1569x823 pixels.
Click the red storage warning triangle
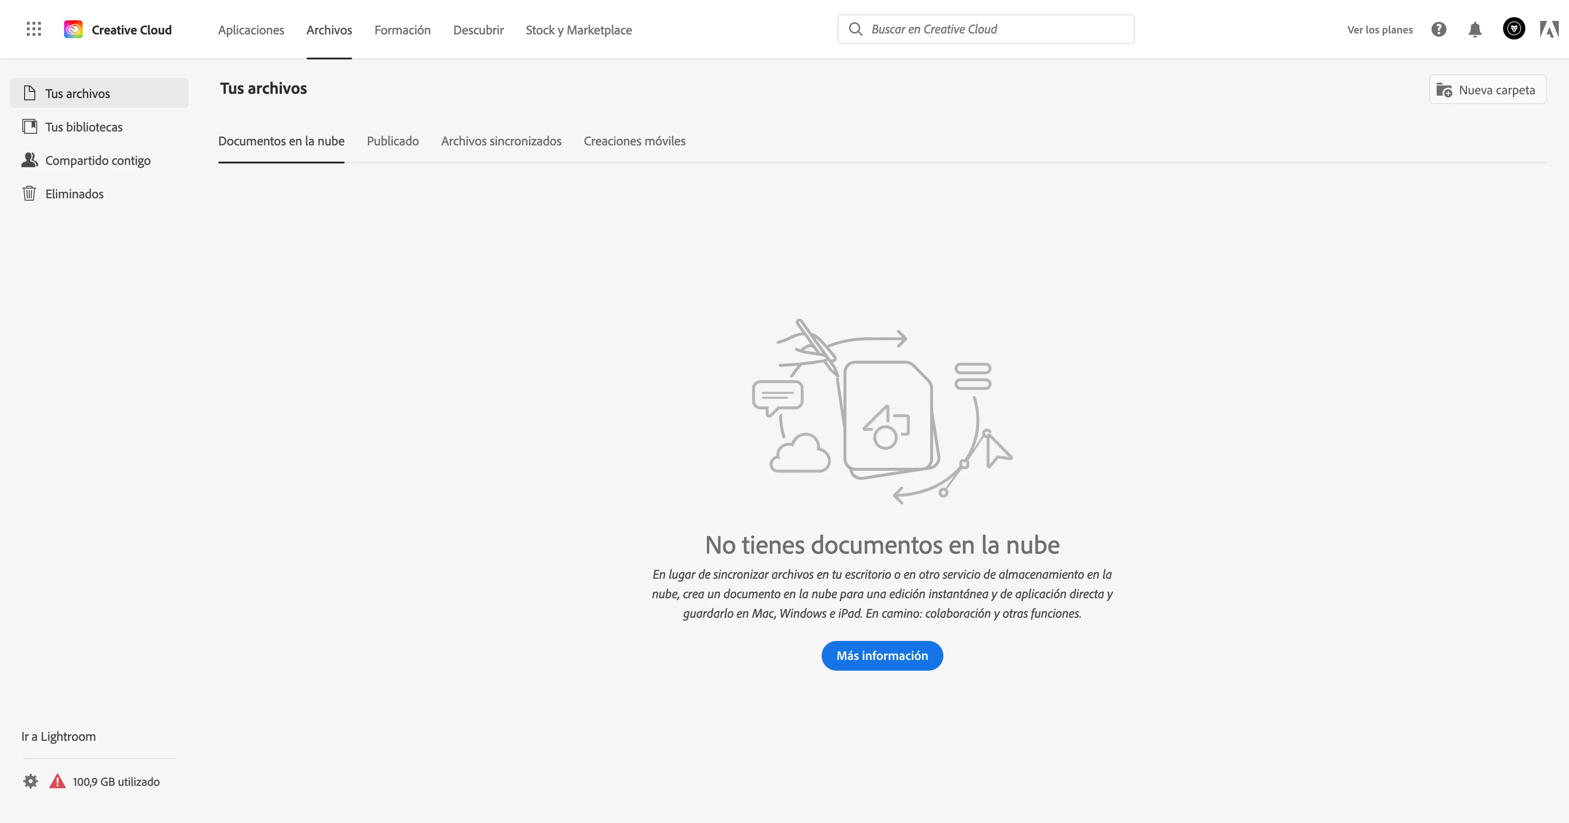point(57,781)
